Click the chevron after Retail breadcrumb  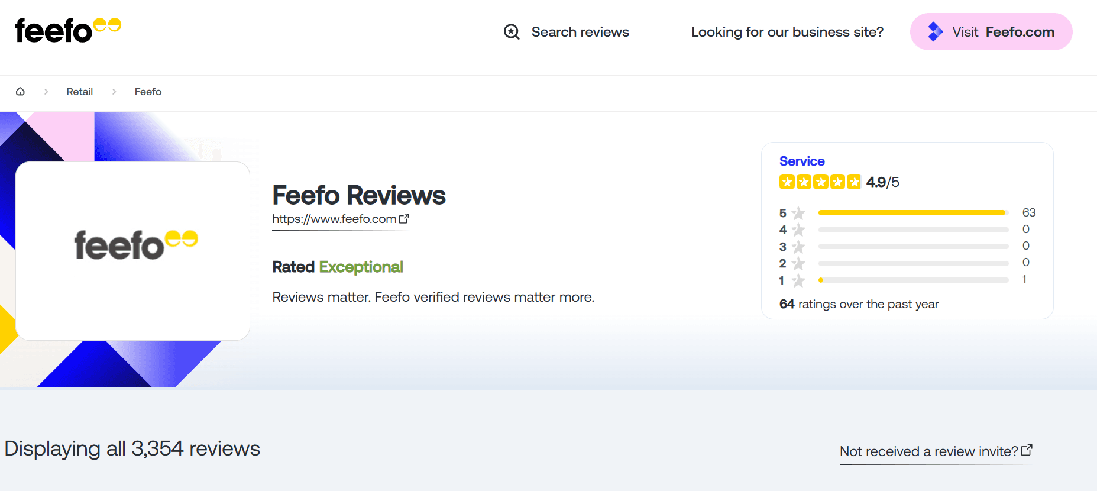pyautogui.click(x=114, y=92)
